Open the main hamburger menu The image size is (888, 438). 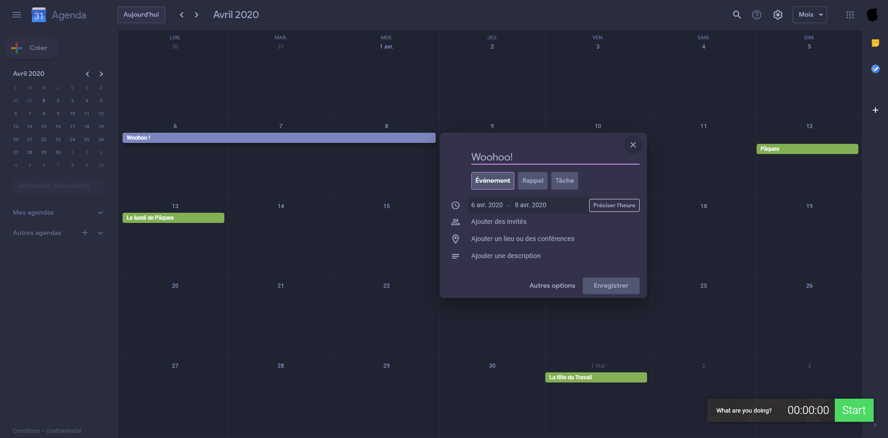(x=17, y=15)
